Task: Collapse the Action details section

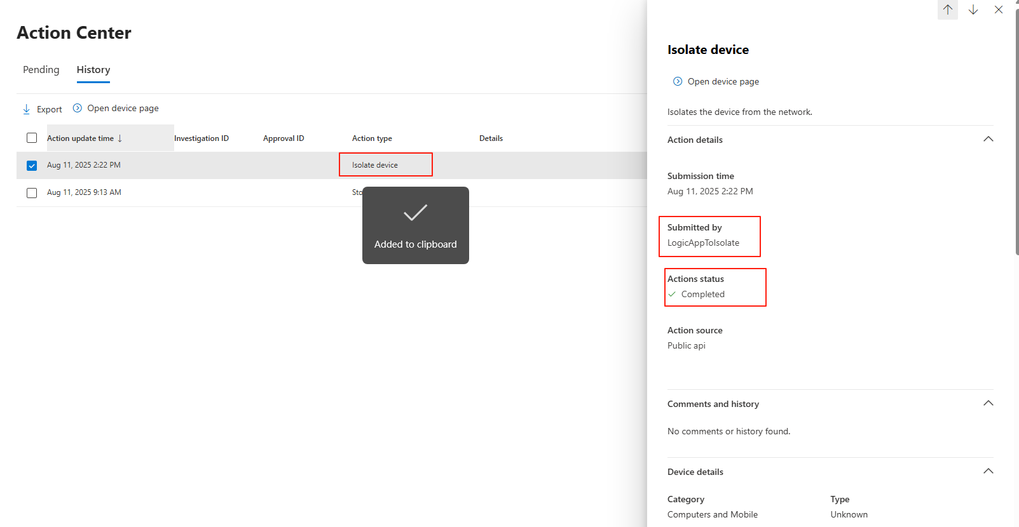Action: (x=988, y=140)
